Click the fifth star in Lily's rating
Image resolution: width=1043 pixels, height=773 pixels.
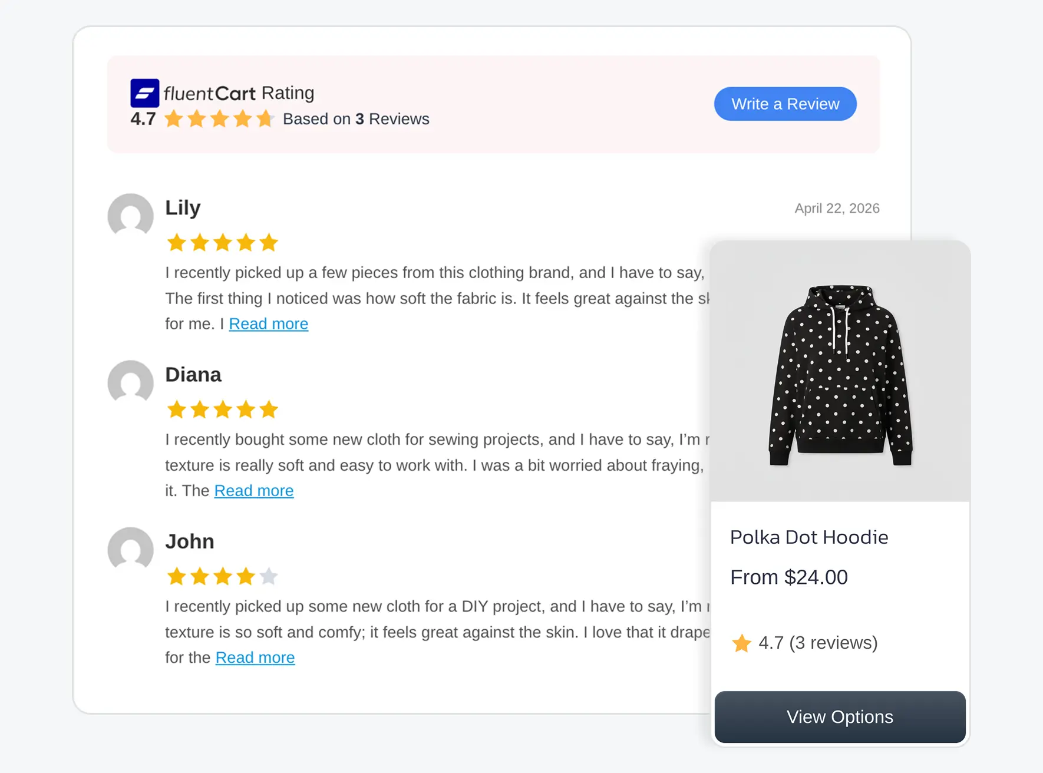[269, 242]
